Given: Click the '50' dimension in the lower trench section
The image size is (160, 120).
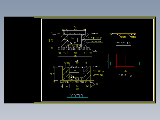Looking at the screenshot, I should [82, 79].
